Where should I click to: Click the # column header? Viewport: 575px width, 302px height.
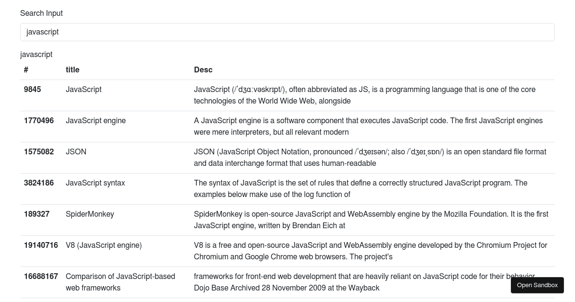tap(26, 70)
